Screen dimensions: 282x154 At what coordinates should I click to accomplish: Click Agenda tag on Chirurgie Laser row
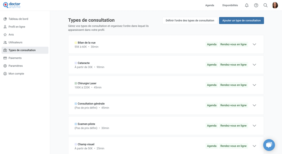click(x=211, y=85)
